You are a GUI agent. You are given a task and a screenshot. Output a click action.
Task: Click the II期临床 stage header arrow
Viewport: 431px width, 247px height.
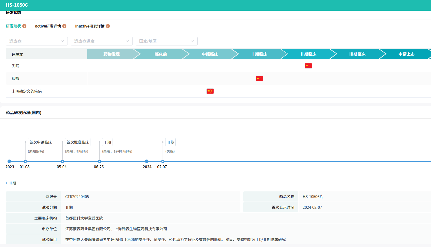click(308, 54)
